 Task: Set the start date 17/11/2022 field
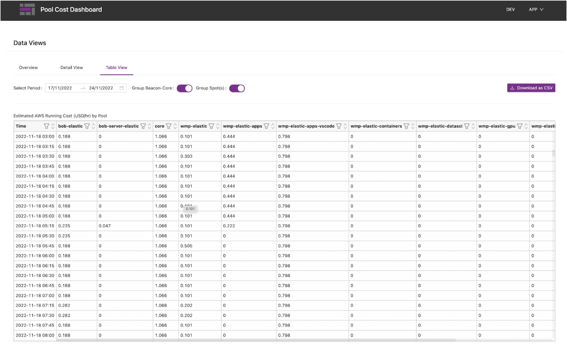tap(60, 88)
